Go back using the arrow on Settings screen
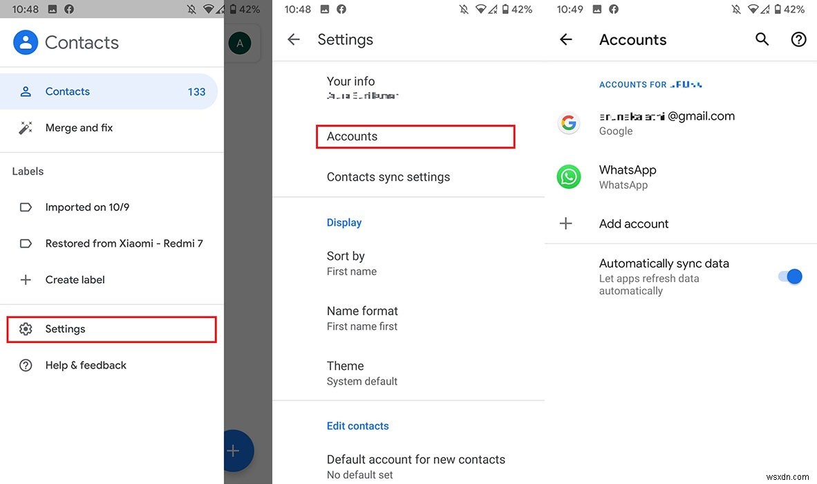 tap(293, 39)
